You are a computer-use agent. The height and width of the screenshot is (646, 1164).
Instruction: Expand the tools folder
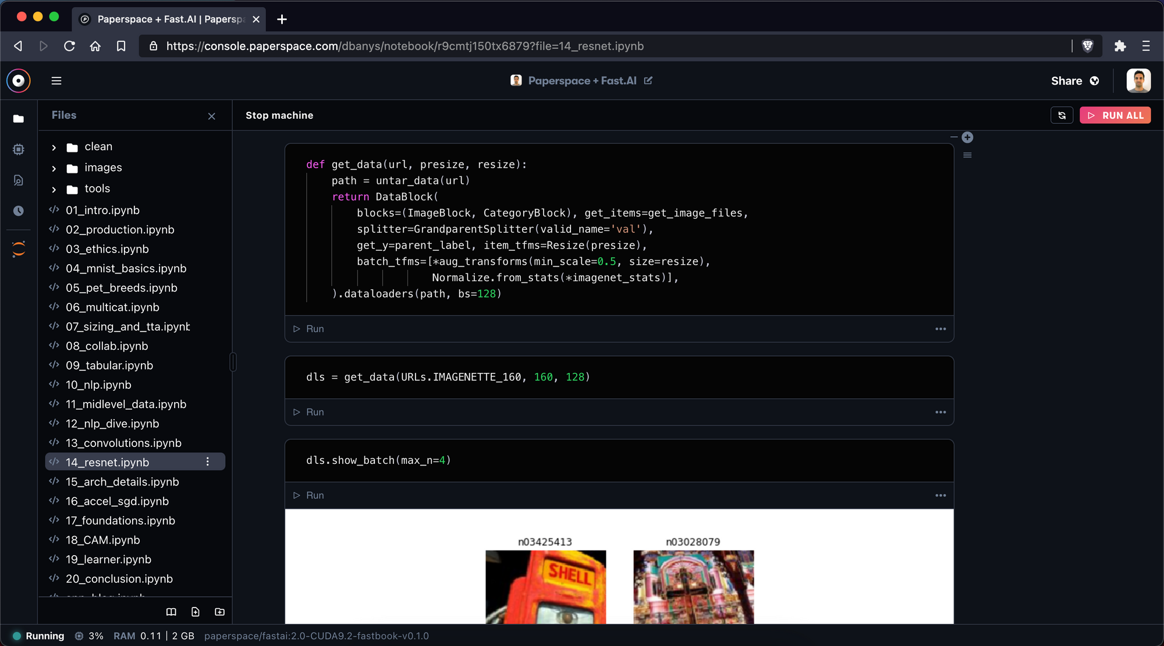54,189
